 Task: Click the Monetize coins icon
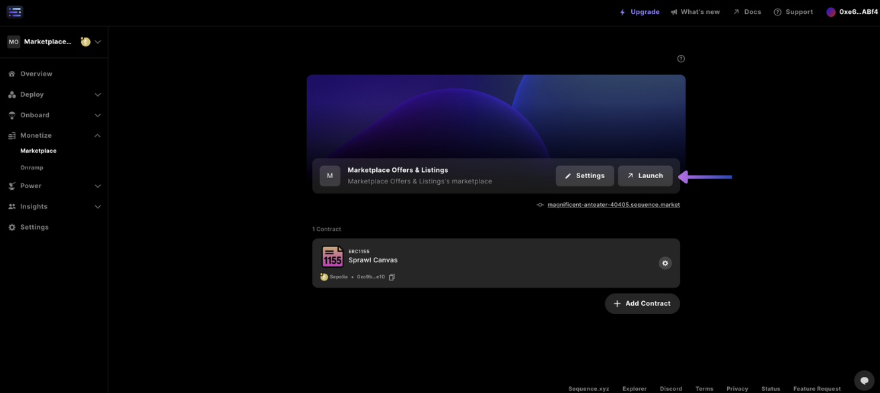[11, 135]
